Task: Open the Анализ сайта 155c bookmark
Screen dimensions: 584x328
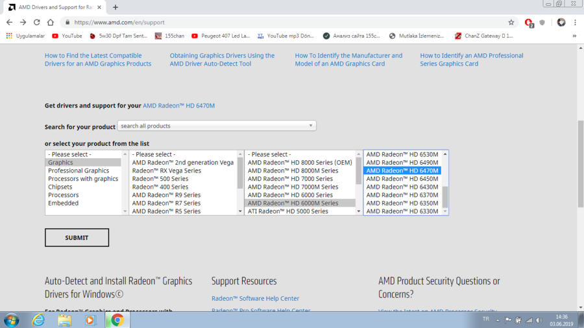Action: coord(352,36)
